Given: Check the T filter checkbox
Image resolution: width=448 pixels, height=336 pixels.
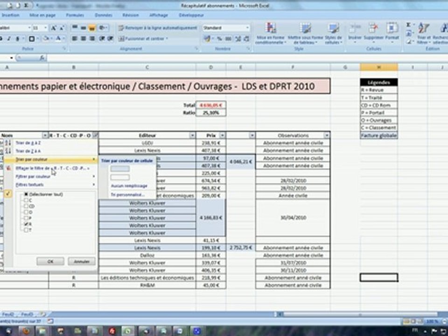Looking at the screenshot, I should (x=26, y=230).
